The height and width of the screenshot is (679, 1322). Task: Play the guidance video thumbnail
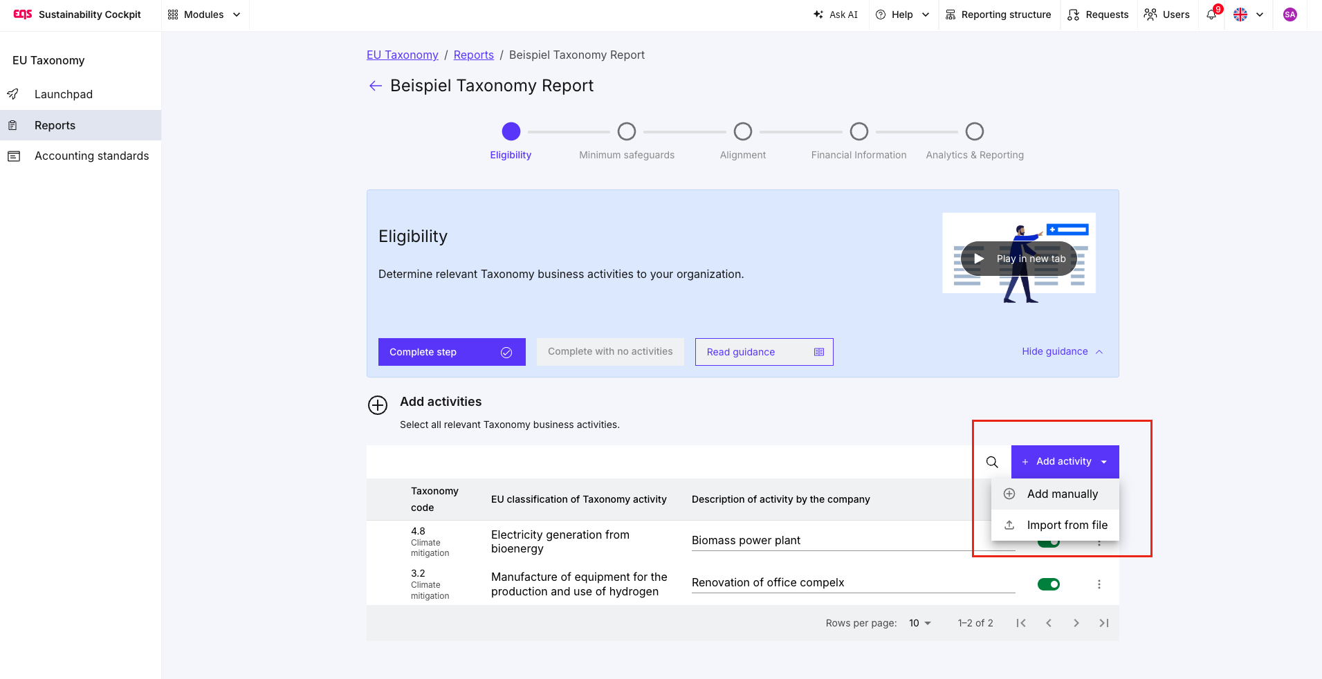click(x=1018, y=259)
